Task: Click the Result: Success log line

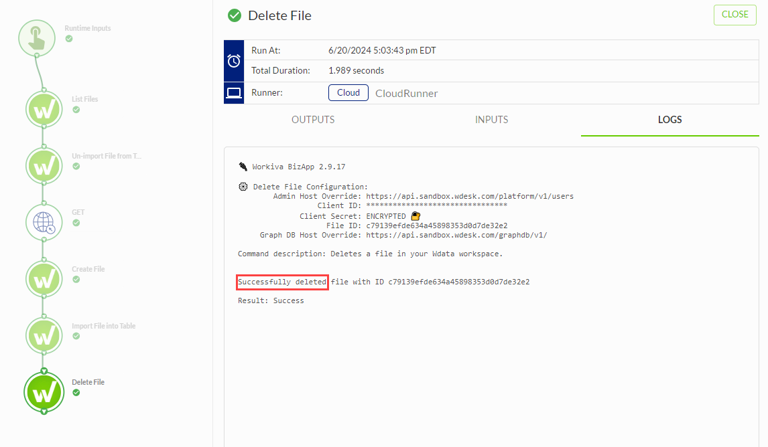Action: tap(271, 300)
